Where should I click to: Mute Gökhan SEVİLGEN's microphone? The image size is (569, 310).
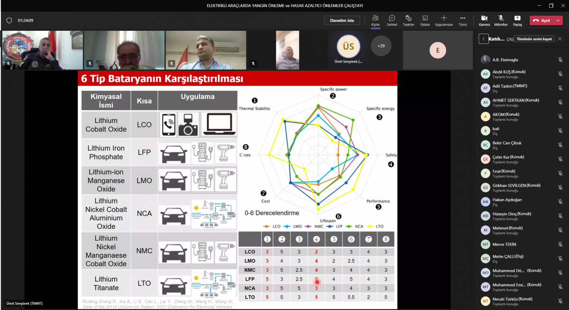pyautogui.click(x=560, y=188)
